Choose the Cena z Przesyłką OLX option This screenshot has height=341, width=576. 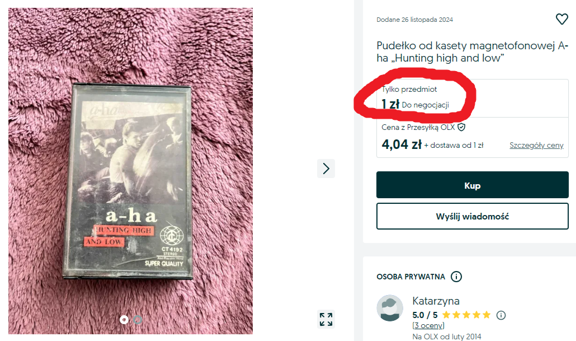click(473, 138)
